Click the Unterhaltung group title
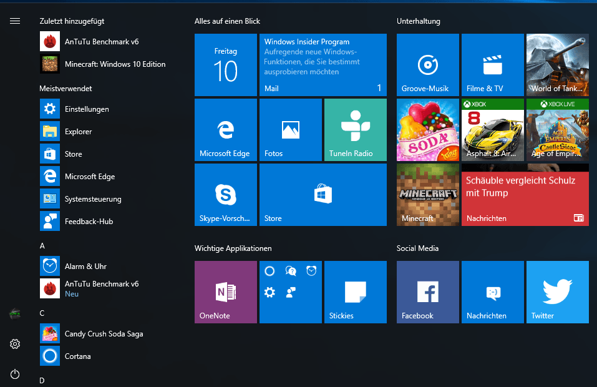This screenshot has width=597, height=387. coord(419,21)
